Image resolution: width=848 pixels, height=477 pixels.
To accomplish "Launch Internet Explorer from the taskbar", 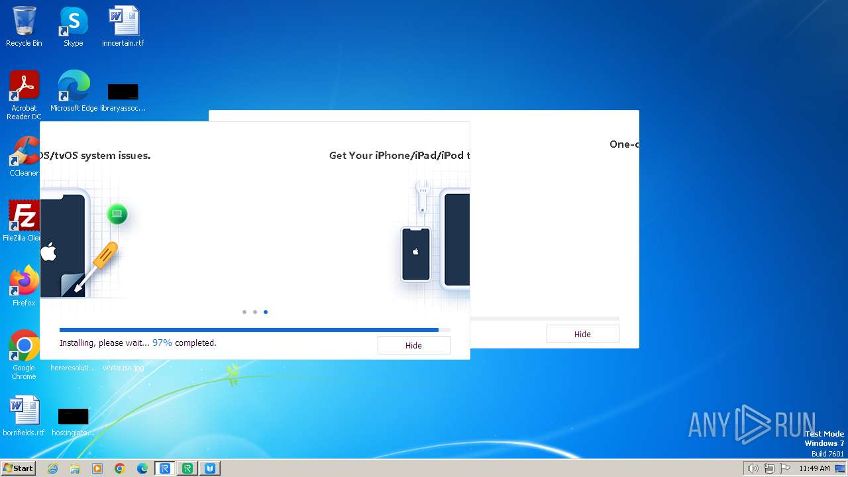I will click(x=52, y=468).
